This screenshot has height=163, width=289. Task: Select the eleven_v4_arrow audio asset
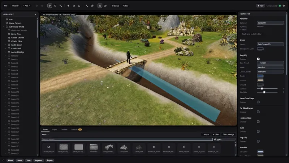154,148
